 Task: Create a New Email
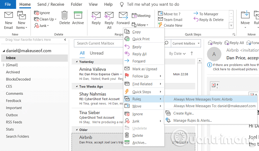pyautogui.click(x=9, y=20)
